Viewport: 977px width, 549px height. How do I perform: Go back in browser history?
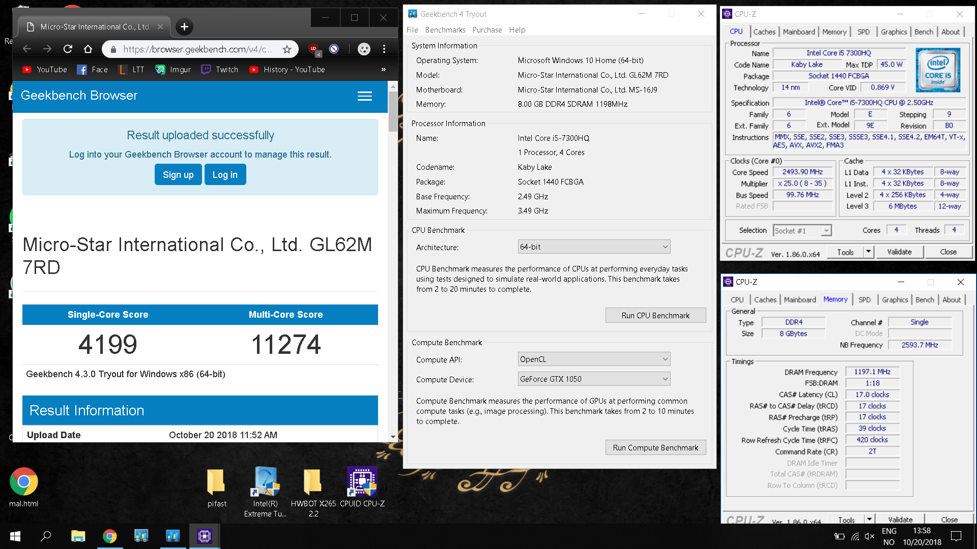tap(27, 49)
